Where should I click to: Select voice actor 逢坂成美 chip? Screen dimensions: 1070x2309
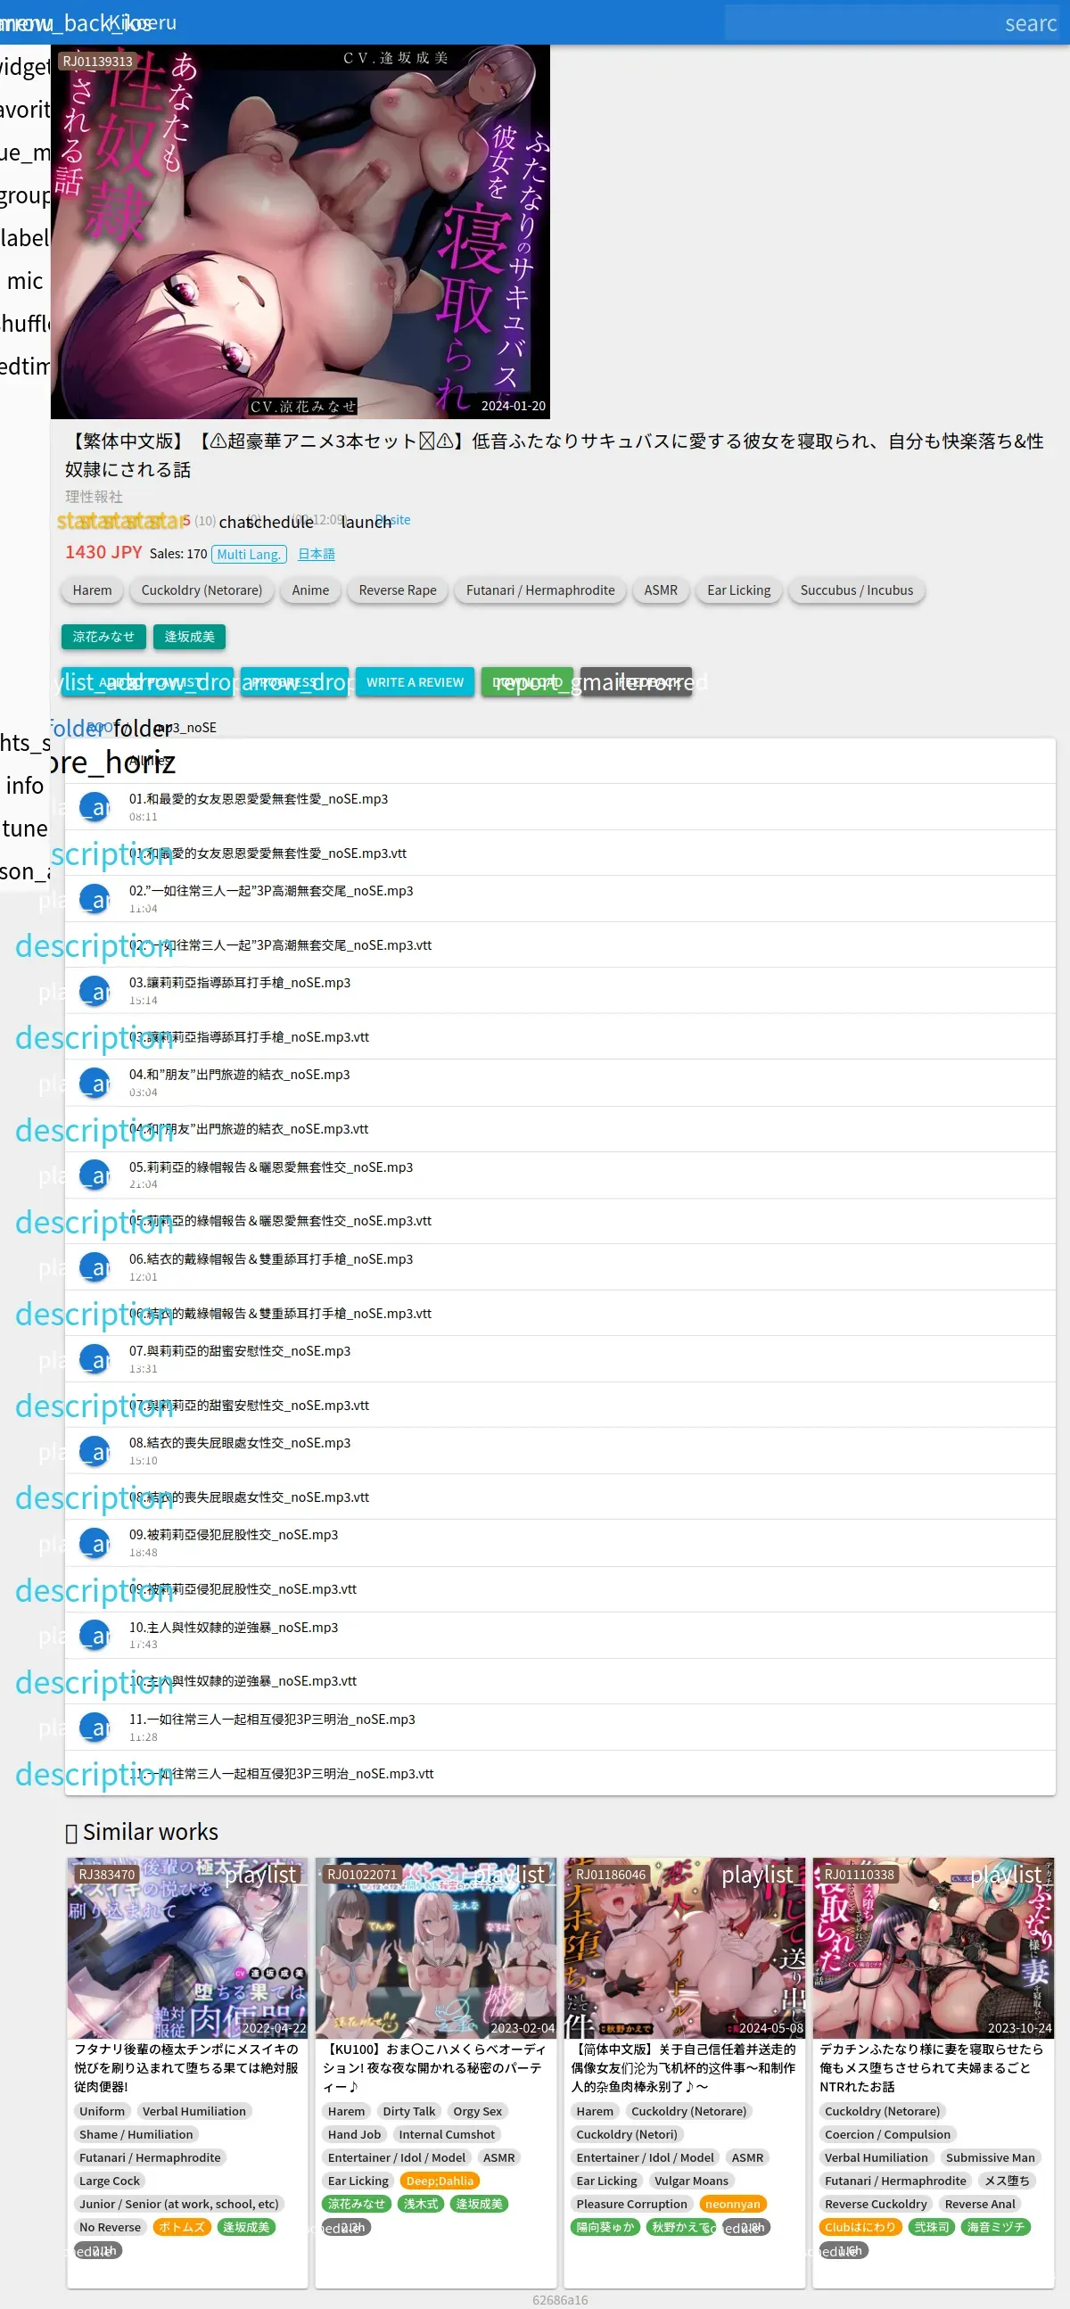coord(189,637)
